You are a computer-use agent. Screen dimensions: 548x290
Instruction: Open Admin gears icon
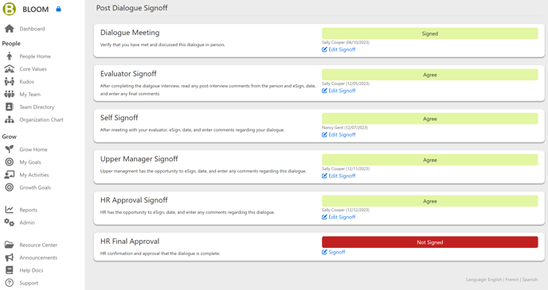click(9, 222)
